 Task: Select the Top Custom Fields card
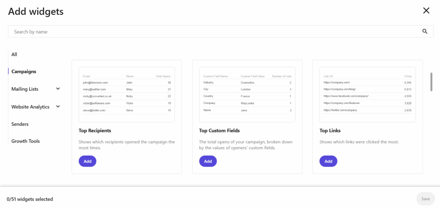pyautogui.click(x=247, y=116)
